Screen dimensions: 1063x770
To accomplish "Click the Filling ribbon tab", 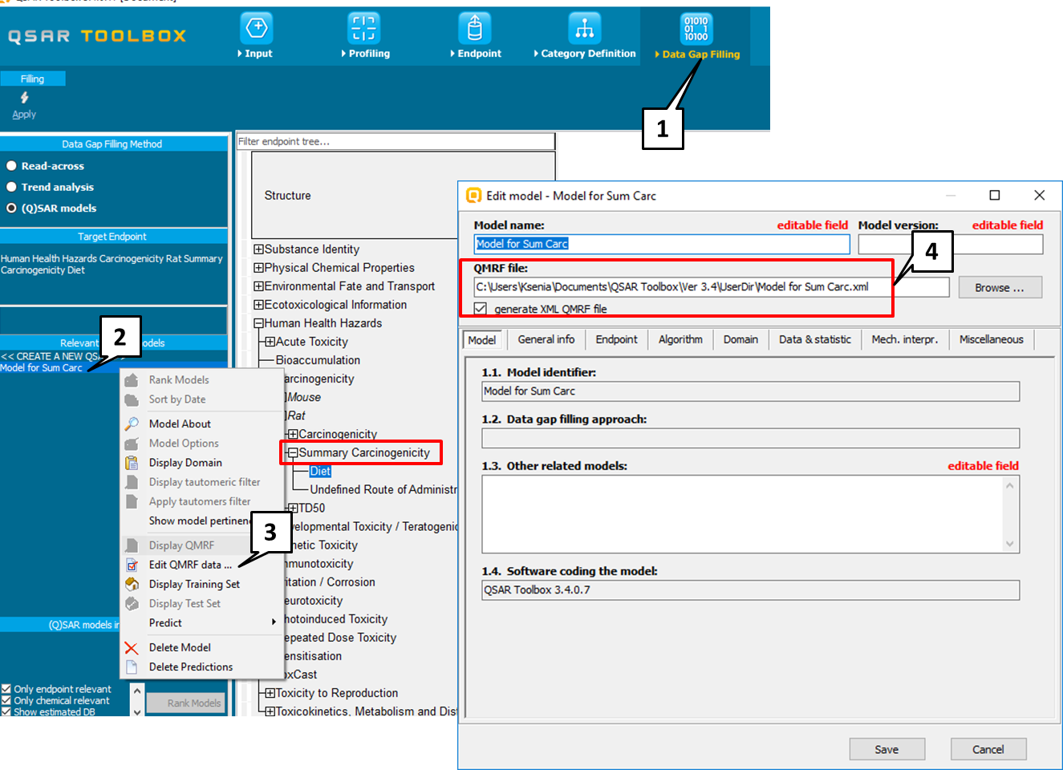I will click(x=33, y=79).
